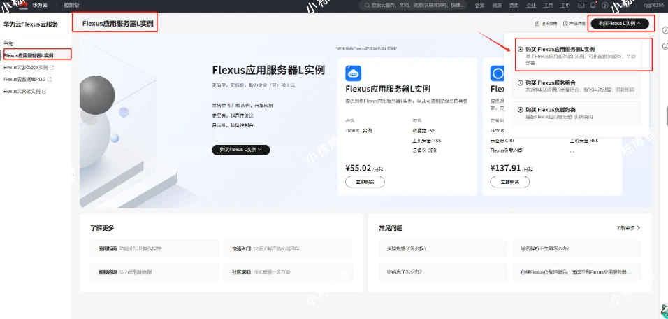Click the 产品详情 document icon at top right
This screenshot has width=668, height=319.
565,24
